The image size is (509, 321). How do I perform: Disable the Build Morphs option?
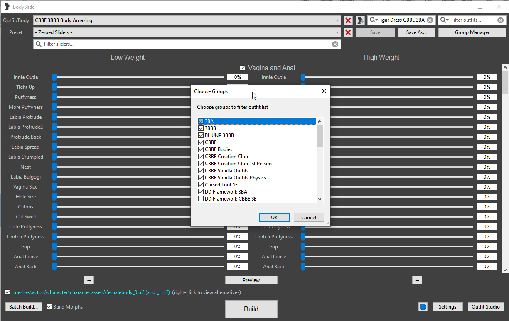point(49,307)
